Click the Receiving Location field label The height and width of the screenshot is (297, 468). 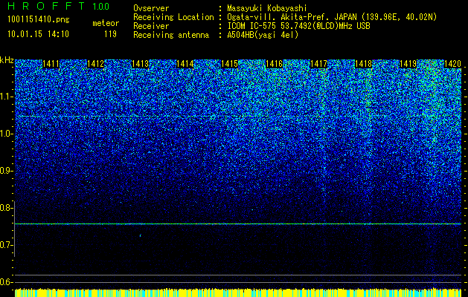pos(173,17)
